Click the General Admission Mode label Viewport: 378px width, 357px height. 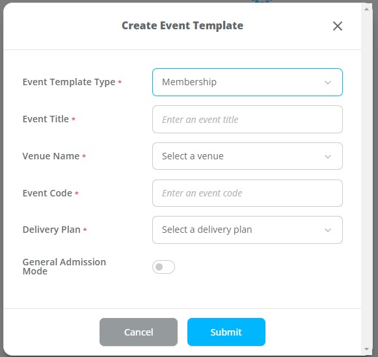(64, 267)
